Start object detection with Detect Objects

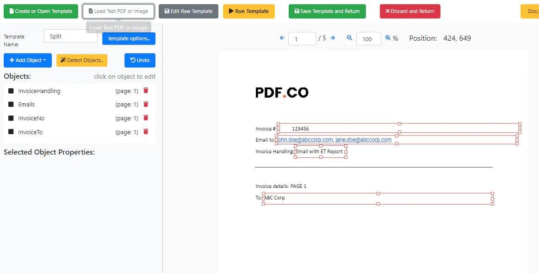[81, 60]
